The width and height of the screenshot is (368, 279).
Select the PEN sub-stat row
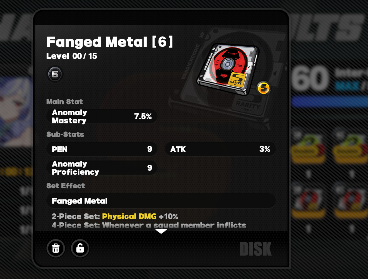tap(102, 149)
